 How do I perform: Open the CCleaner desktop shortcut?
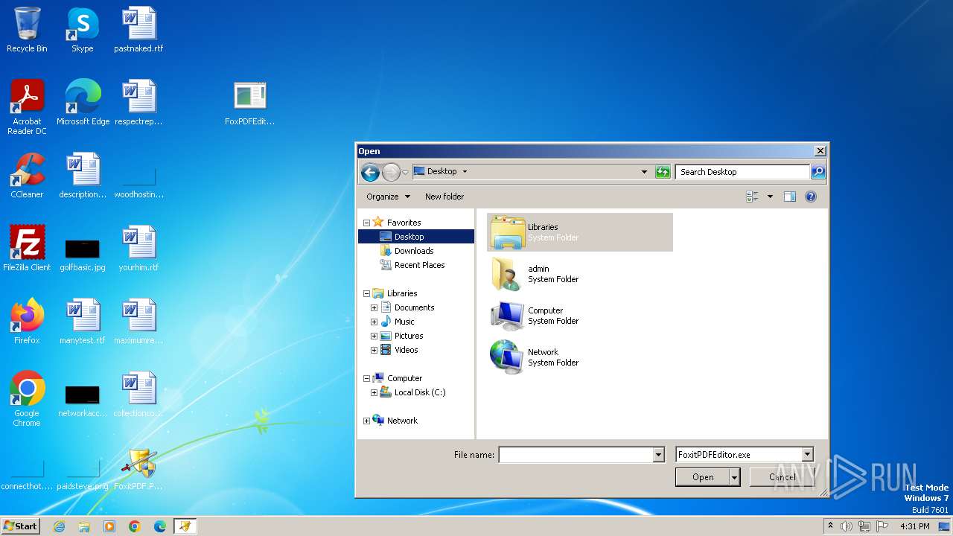point(27,176)
